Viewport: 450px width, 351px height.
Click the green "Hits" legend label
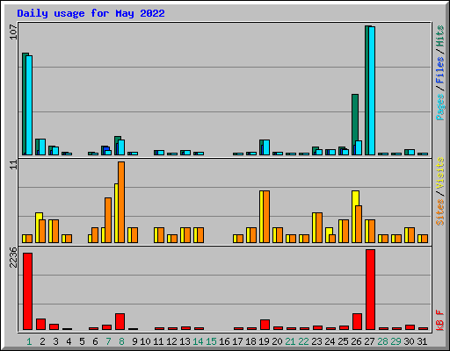(440, 36)
